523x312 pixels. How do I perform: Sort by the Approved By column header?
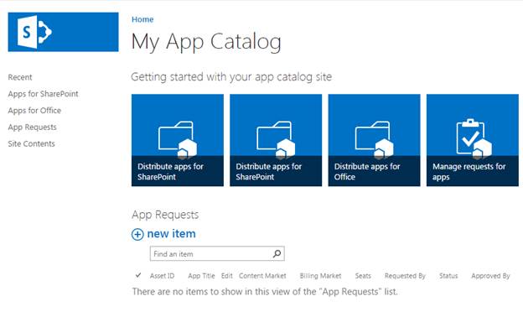coord(490,276)
